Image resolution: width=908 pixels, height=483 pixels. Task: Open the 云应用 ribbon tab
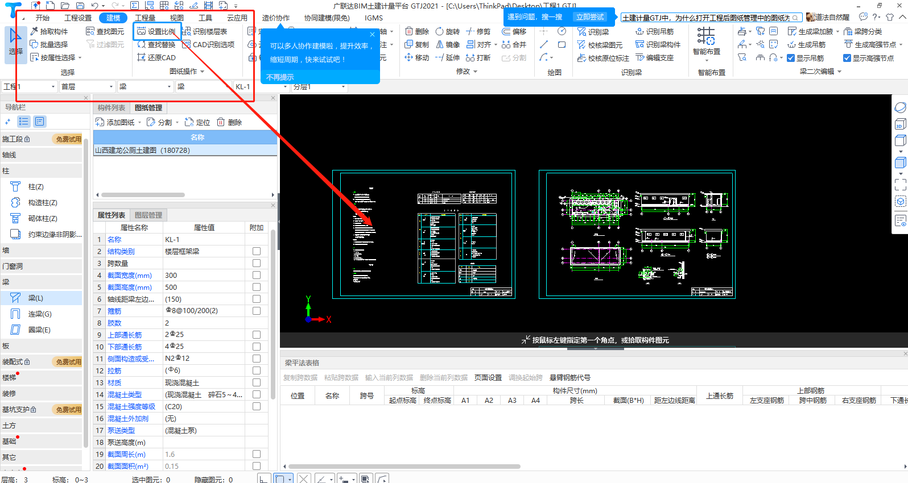[x=237, y=18]
